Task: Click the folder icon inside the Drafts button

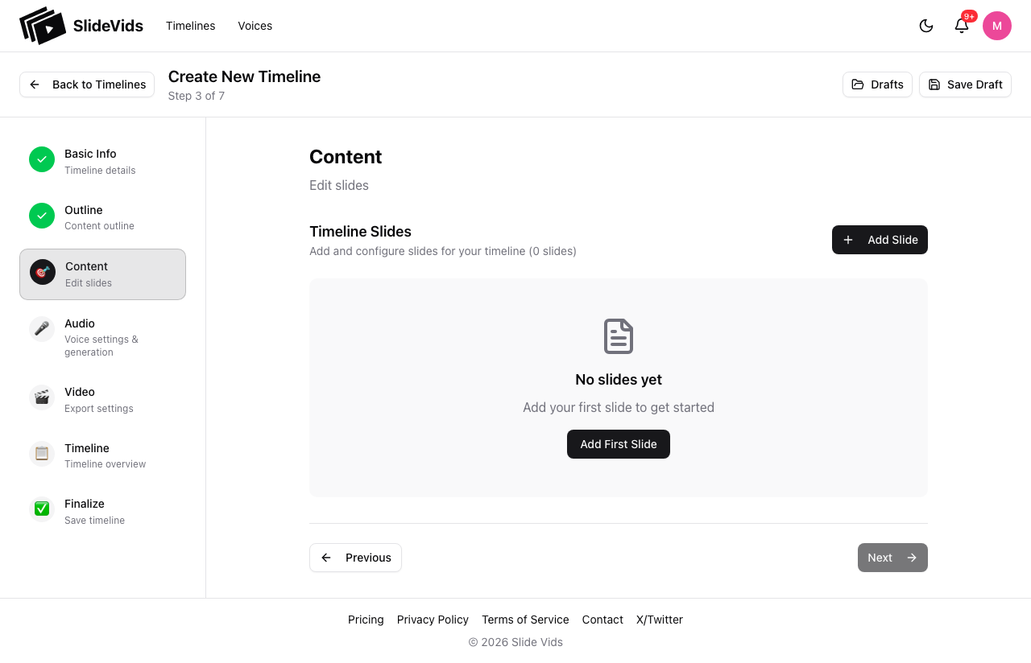Action: click(859, 84)
